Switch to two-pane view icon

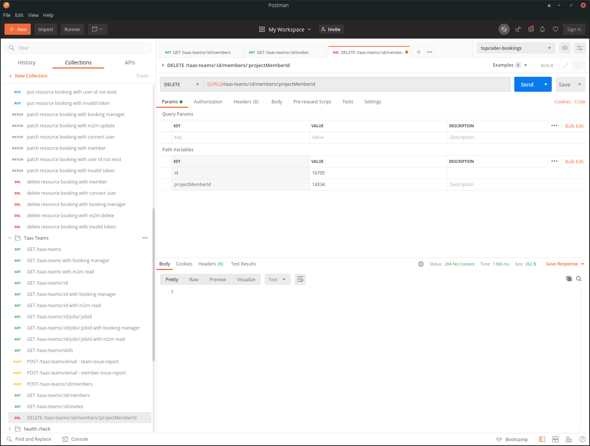click(x=556, y=439)
